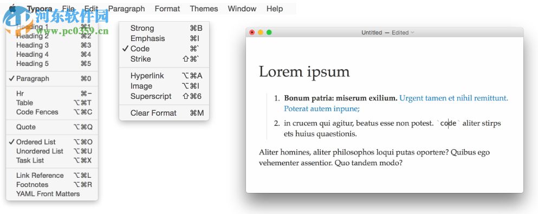The image size is (538, 214).
Task: Insert a horizontal rule via Hr
Action: click(52, 93)
